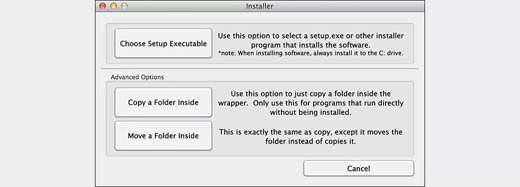Click the note about installing to C: drive

pos(311,53)
